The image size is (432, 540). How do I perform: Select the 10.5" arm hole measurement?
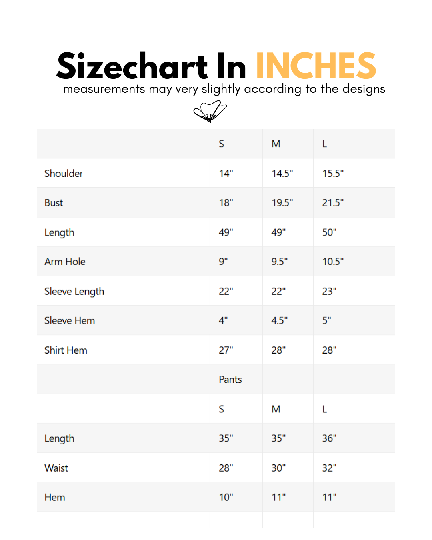point(333,262)
